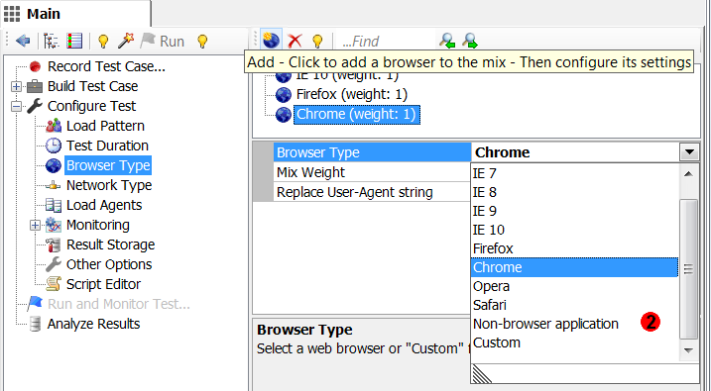Click the Browser Type property row label
The image size is (711, 391).
click(372, 152)
